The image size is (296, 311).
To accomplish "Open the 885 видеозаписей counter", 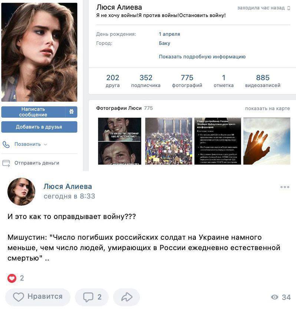I will [x=263, y=81].
